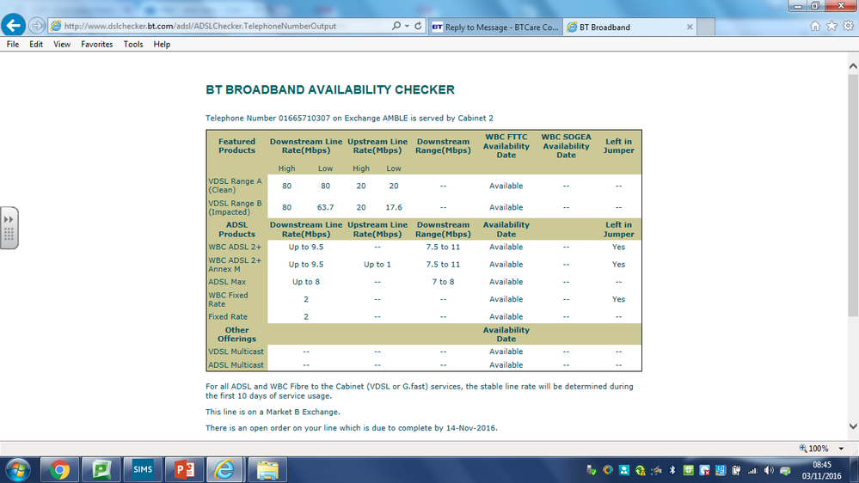Click the vertical scrollbar thumb

coord(853,195)
